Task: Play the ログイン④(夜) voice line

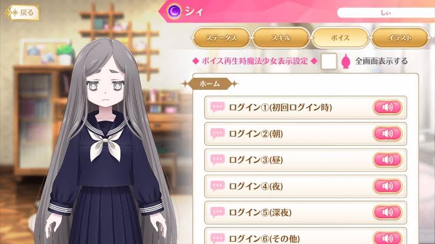Action: tap(387, 186)
